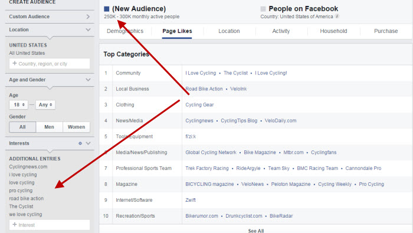
Task: Open the Drunkcyclist.com link
Action: tap(244, 216)
